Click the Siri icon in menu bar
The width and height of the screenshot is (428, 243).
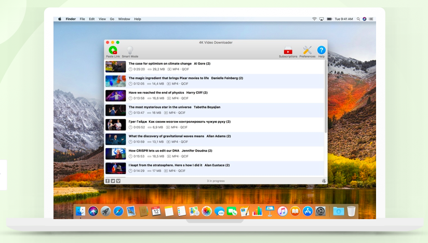coord(365,19)
